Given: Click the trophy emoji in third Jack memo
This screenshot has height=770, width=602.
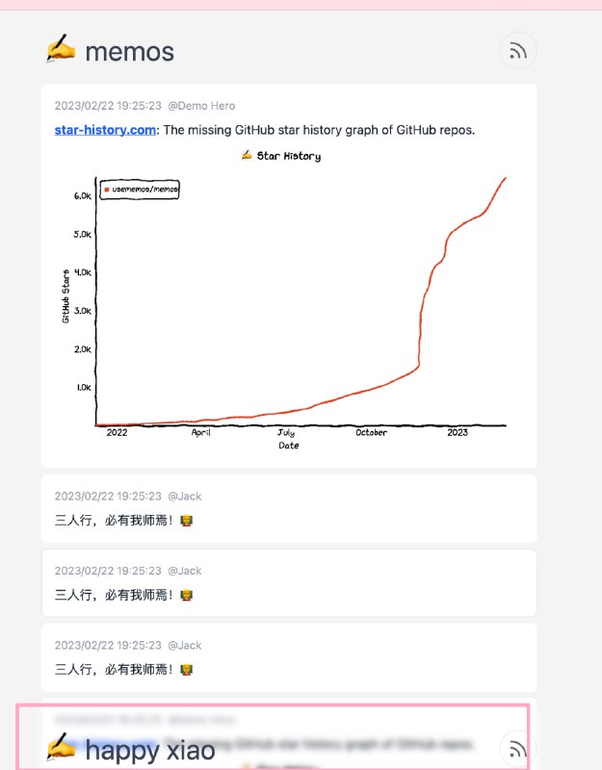Looking at the screenshot, I should [187, 669].
